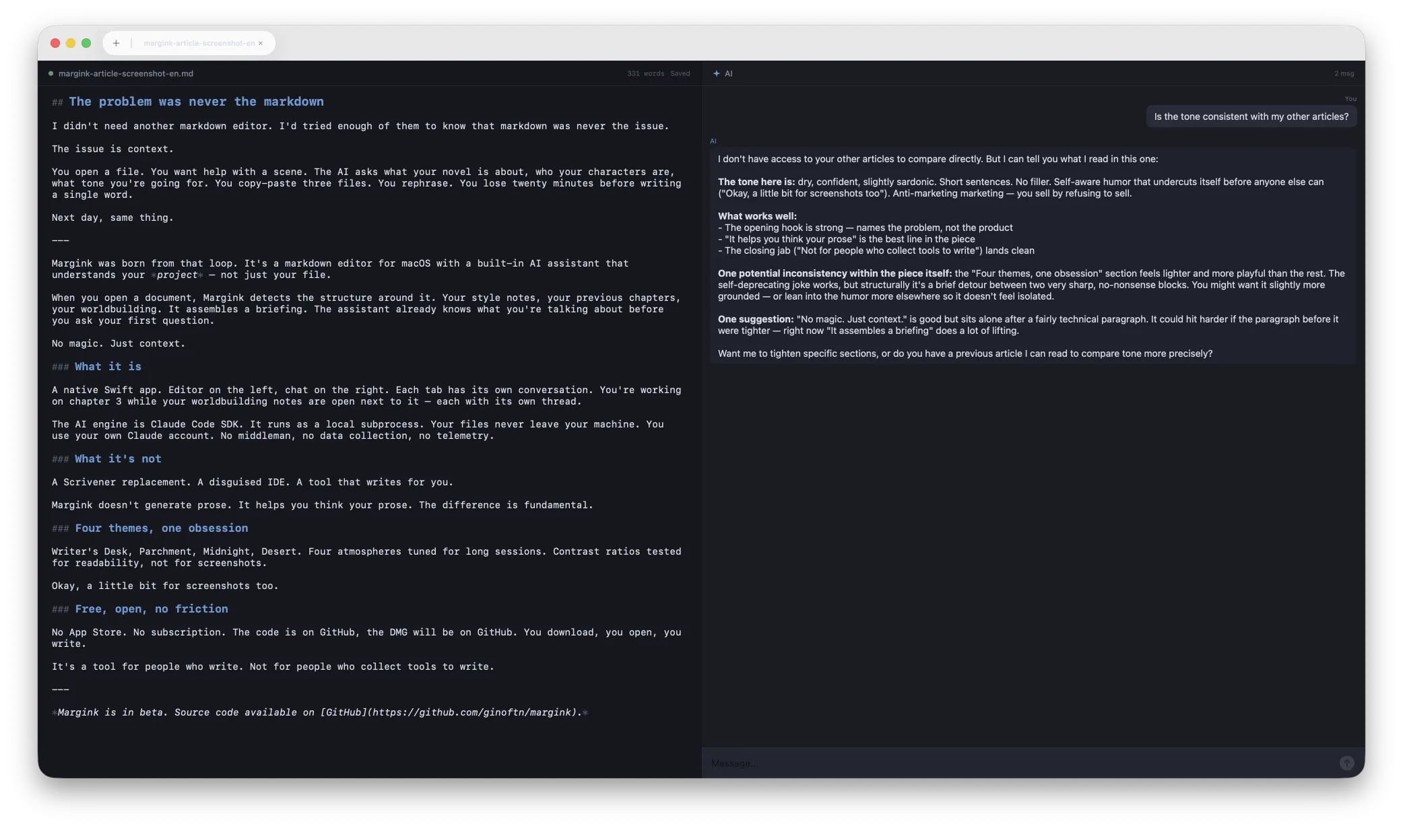Click 'One potential inconsistency' paragraph in AI reply
The height and width of the screenshot is (828, 1403).
[x=1031, y=285]
